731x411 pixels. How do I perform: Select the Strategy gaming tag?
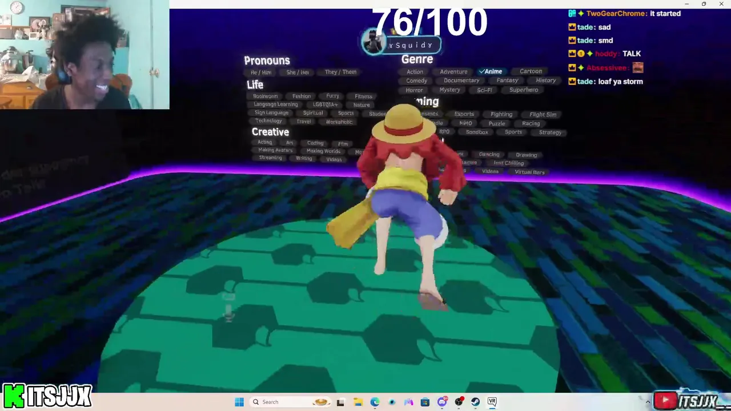[x=550, y=133]
